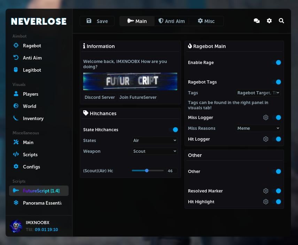Open the Misc tab
This screenshot has width=298, height=245.
click(206, 21)
